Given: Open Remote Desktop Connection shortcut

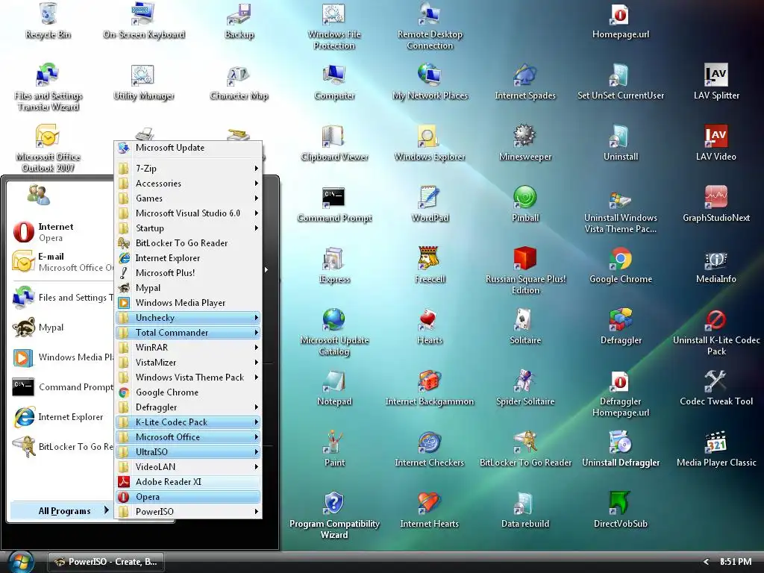Looking at the screenshot, I should (x=430, y=26).
